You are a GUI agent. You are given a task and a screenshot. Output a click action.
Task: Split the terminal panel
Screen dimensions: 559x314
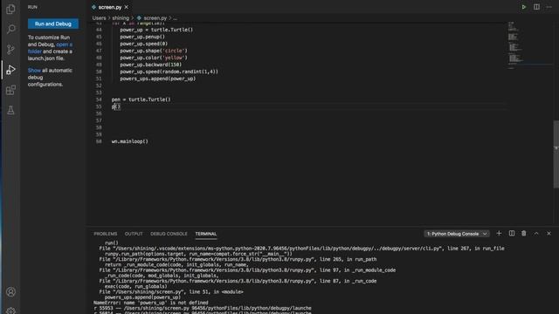[512, 234]
